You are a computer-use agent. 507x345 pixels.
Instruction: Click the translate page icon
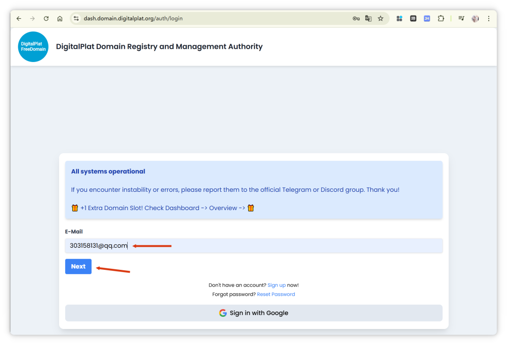[369, 18]
